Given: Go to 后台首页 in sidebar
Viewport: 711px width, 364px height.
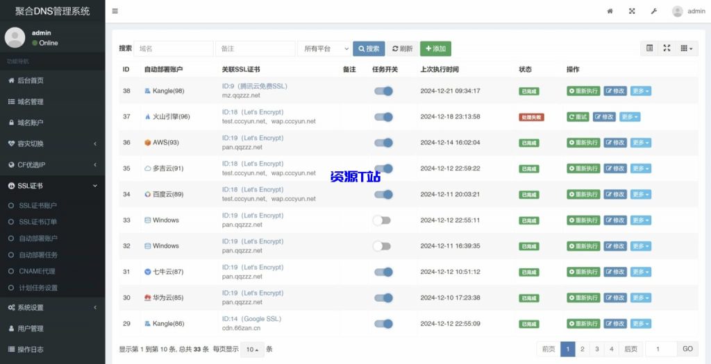Looking at the screenshot, I should coord(53,80).
